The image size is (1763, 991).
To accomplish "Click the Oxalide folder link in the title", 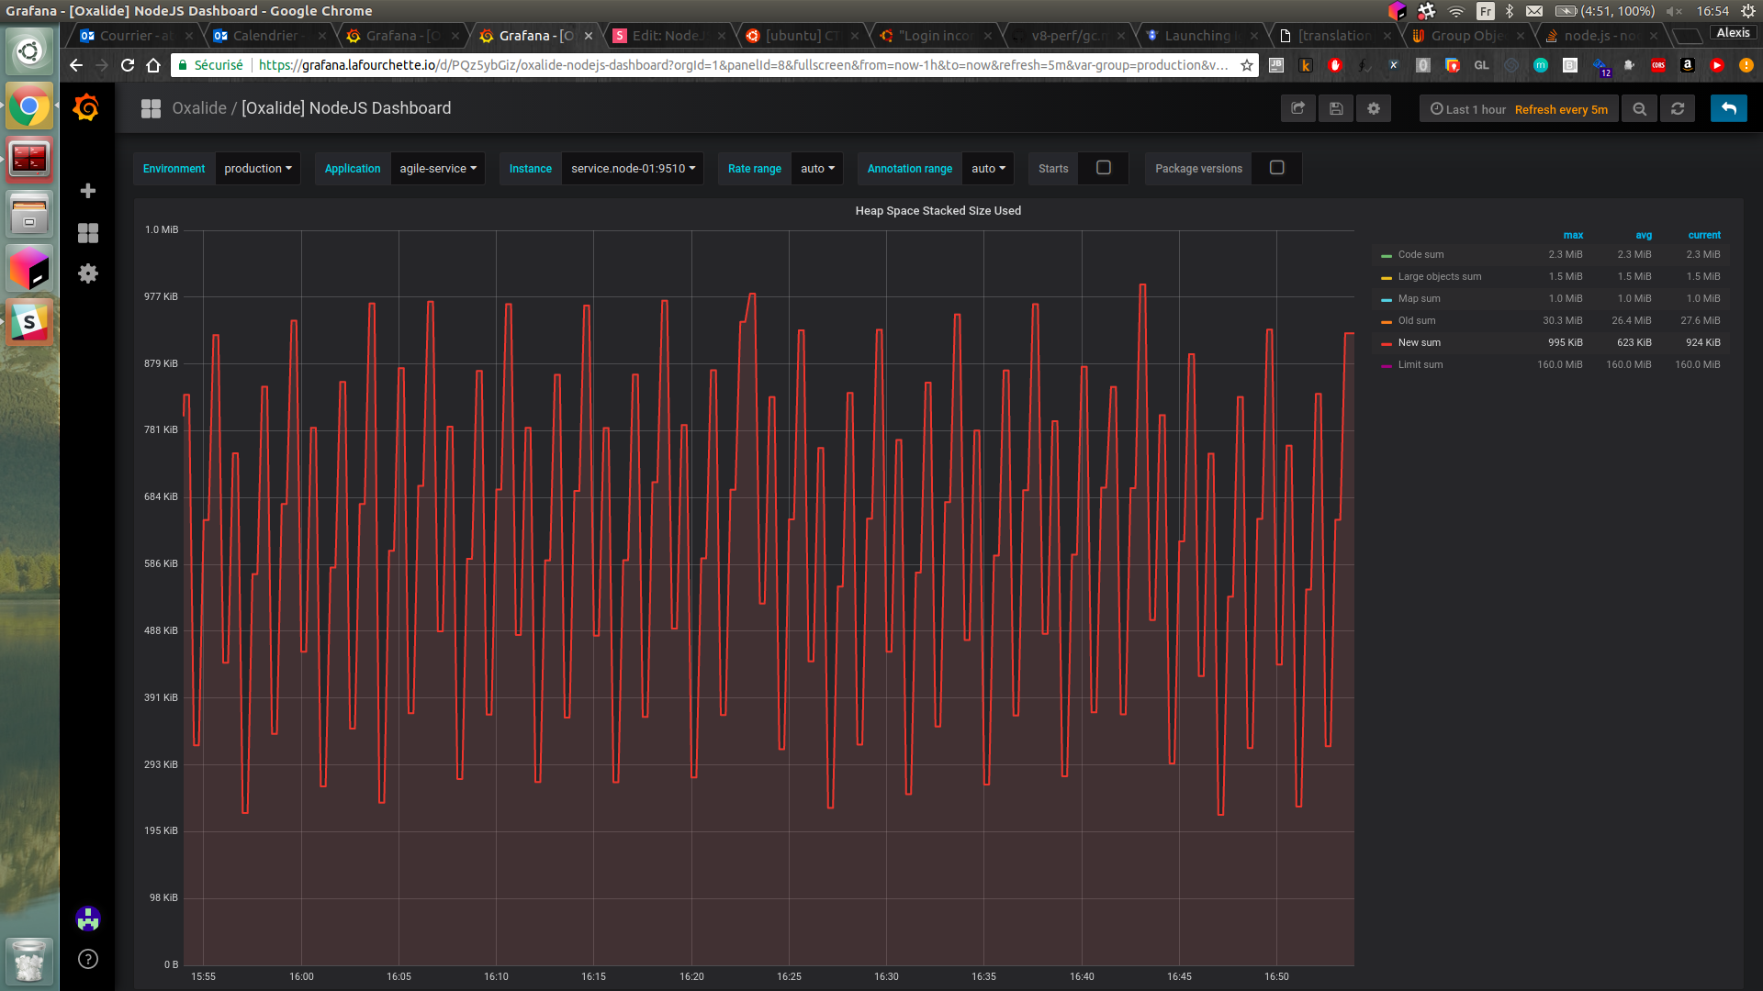I will [199, 108].
